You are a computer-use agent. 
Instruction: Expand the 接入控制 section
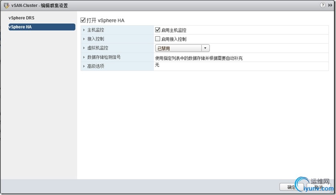click(84, 39)
